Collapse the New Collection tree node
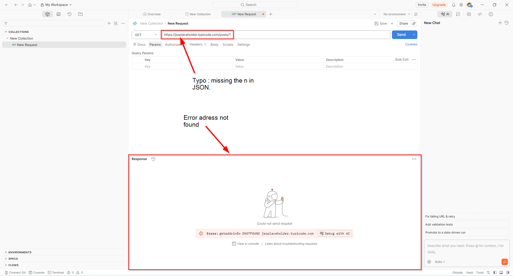 pyautogui.click(x=7, y=38)
